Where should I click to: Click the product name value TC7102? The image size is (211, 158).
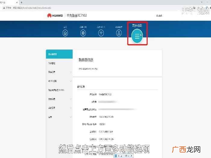click(x=105, y=94)
